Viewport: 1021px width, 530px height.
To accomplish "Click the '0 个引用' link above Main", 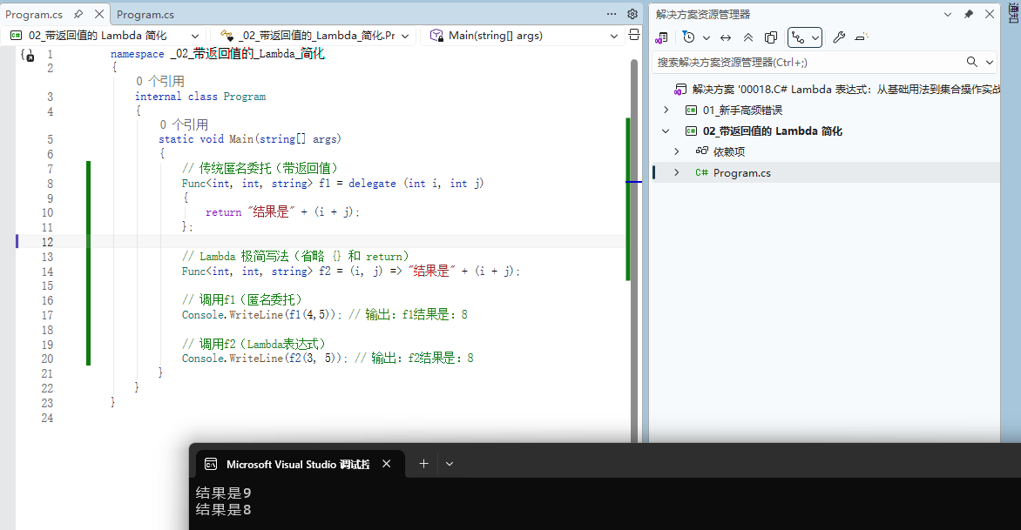I will pos(185,124).
